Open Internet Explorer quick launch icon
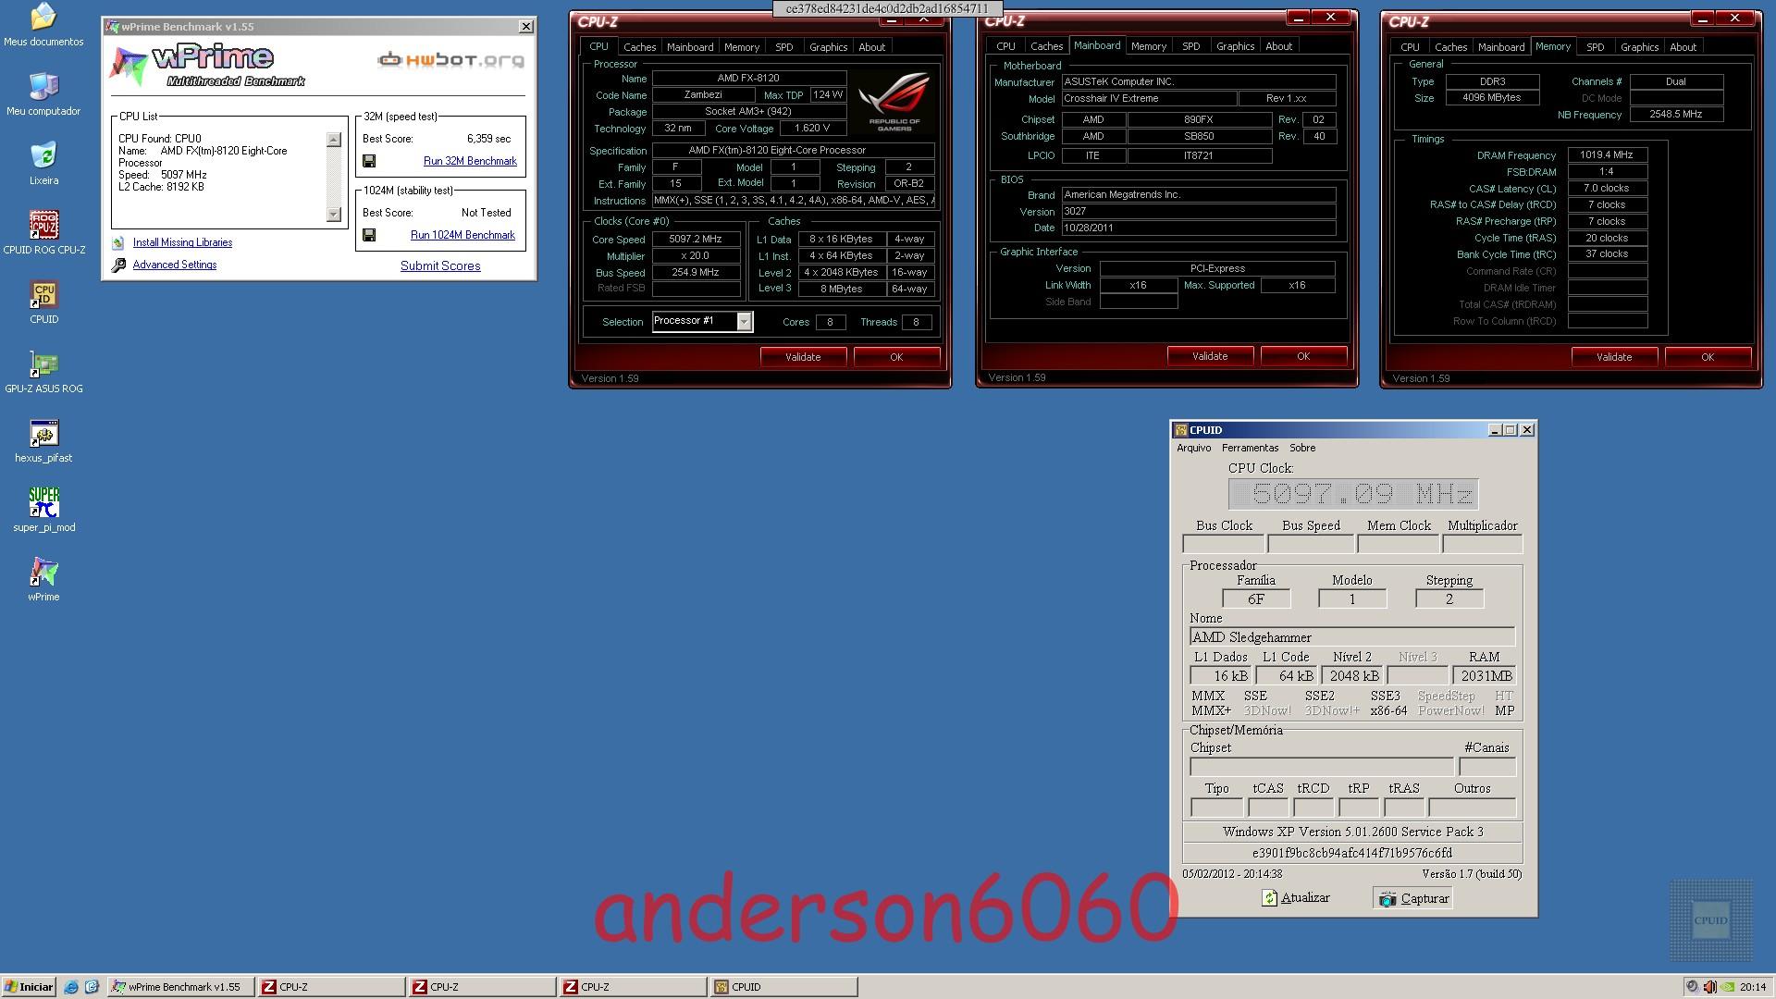 [x=71, y=987]
